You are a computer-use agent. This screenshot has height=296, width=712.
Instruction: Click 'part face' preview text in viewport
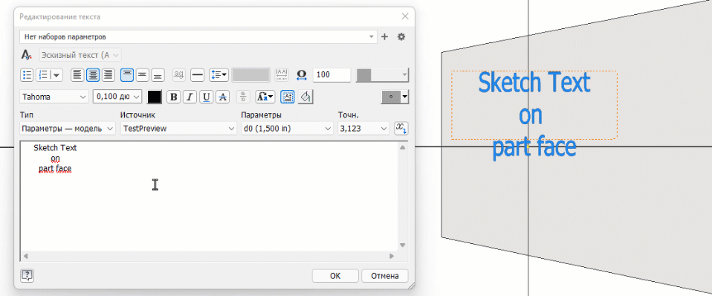(x=534, y=147)
